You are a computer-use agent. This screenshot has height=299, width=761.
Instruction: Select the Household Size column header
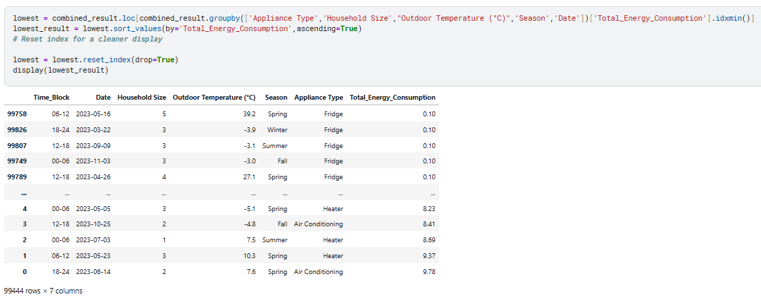(x=141, y=98)
